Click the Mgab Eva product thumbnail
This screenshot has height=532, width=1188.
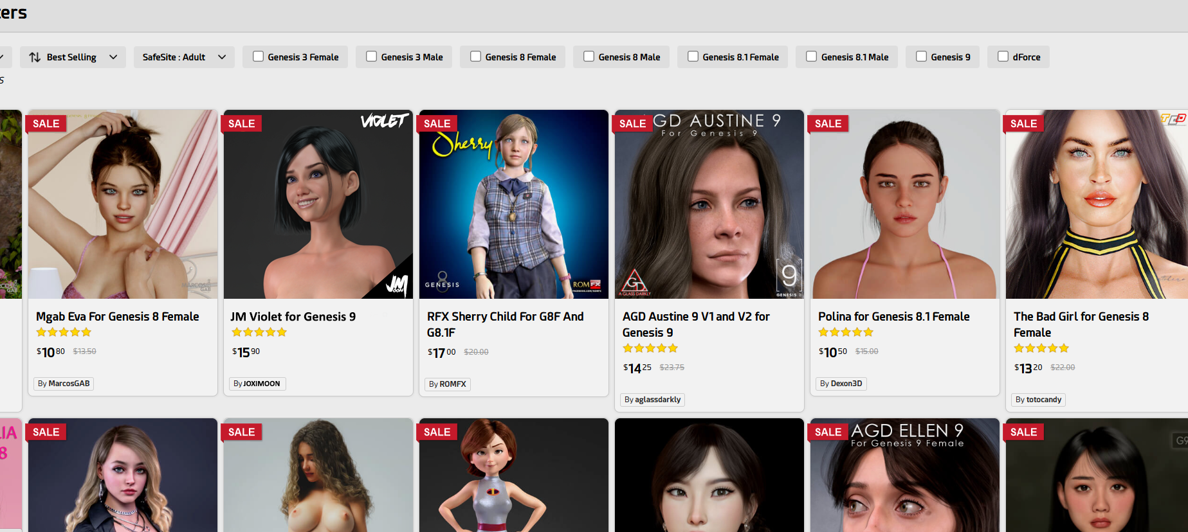click(123, 204)
